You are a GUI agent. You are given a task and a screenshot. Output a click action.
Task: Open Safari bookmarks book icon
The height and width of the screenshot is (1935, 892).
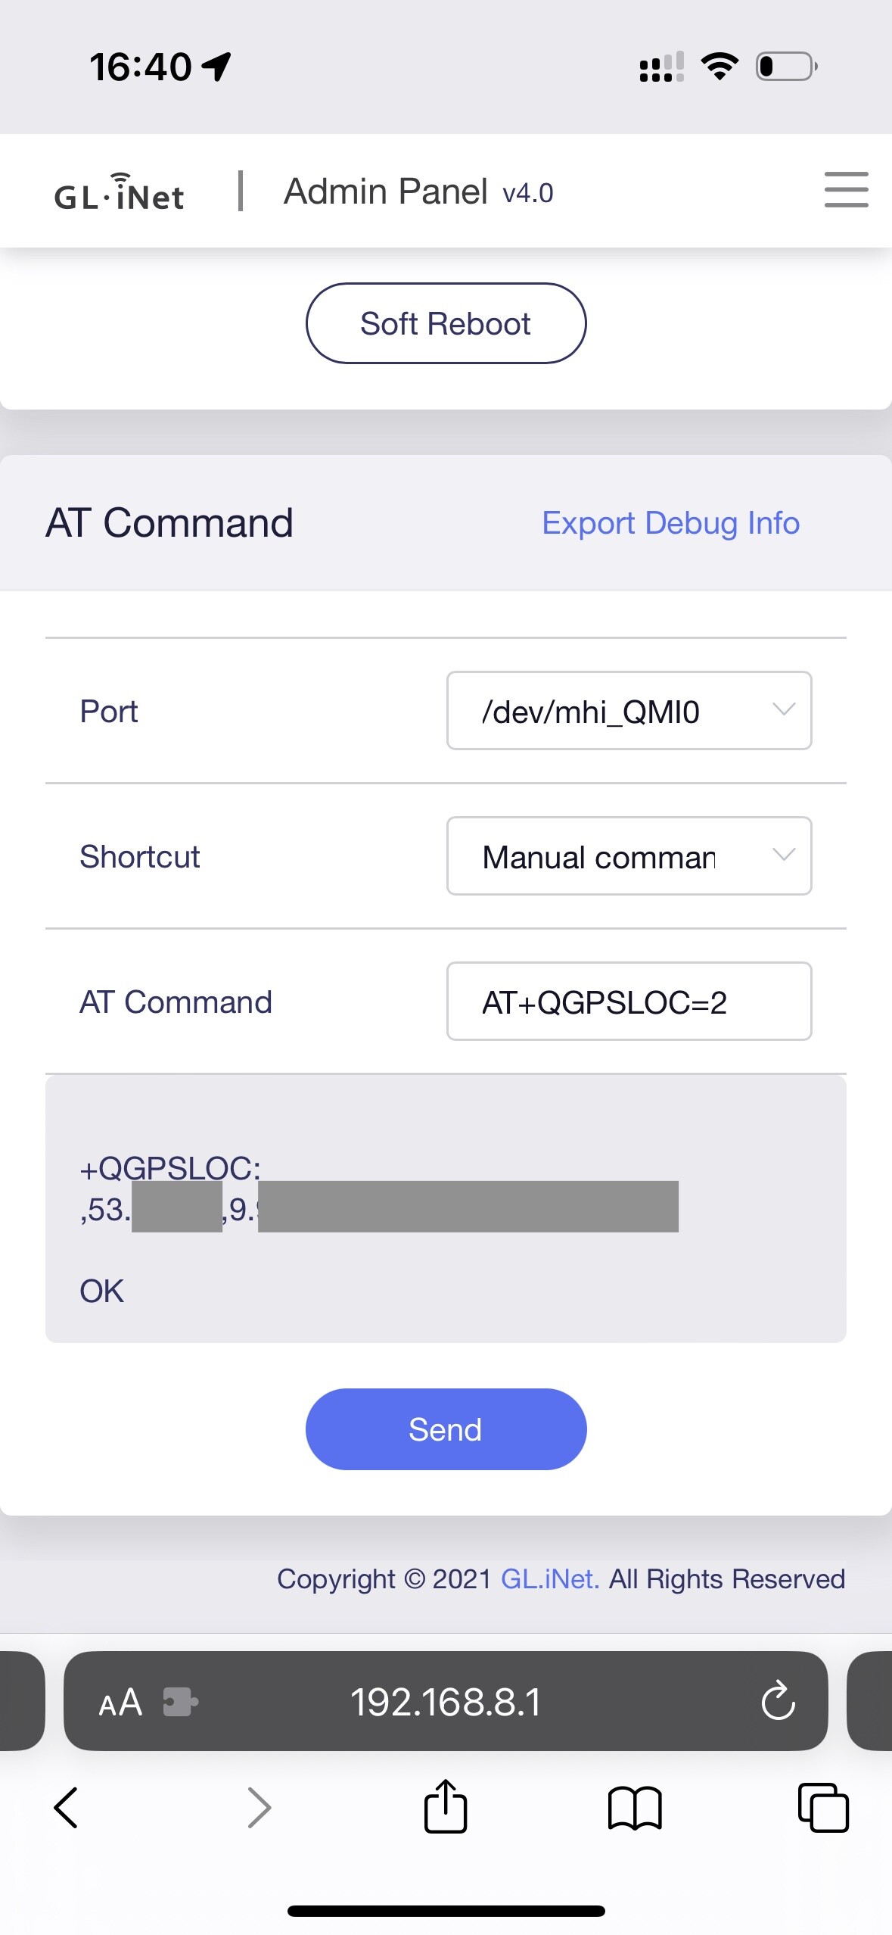coord(634,1807)
